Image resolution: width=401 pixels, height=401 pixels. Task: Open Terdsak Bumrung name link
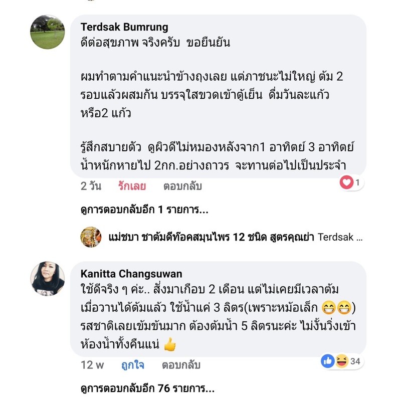click(124, 27)
